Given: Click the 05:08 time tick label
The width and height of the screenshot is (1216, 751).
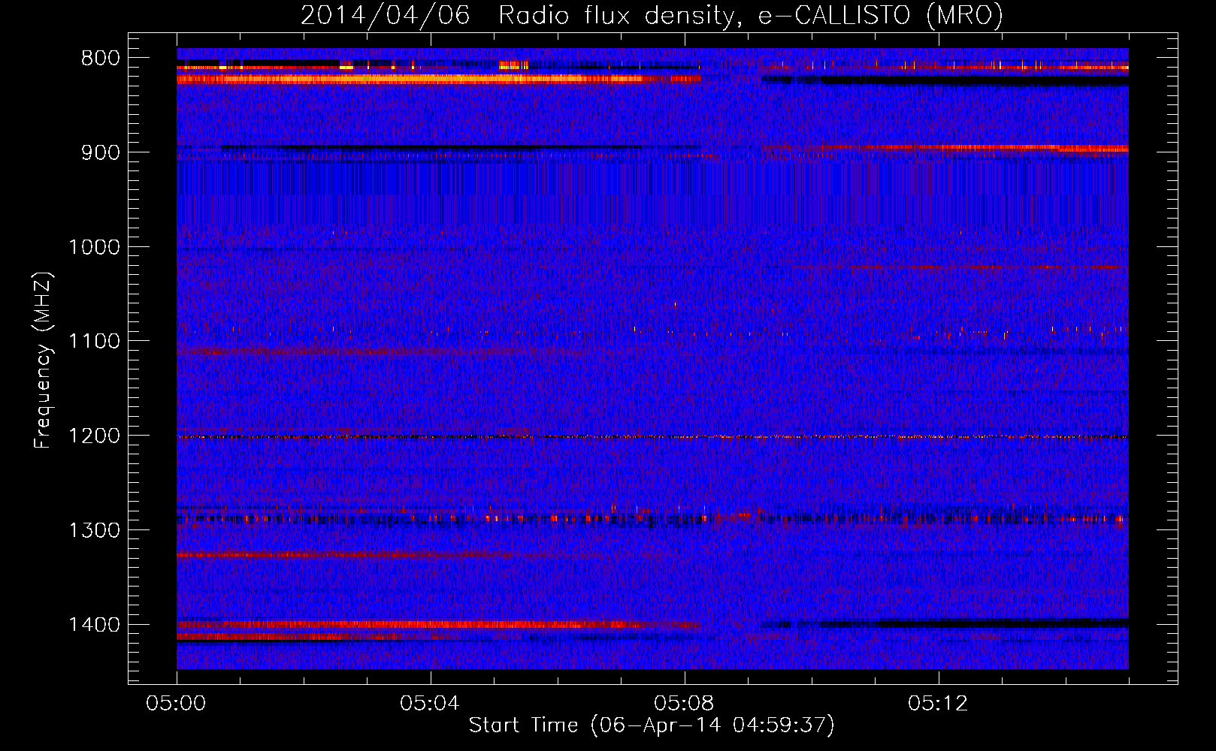Looking at the screenshot, I should (x=684, y=704).
